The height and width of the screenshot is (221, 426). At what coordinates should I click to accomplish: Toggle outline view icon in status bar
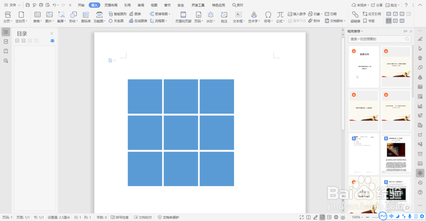click(x=329, y=217)
